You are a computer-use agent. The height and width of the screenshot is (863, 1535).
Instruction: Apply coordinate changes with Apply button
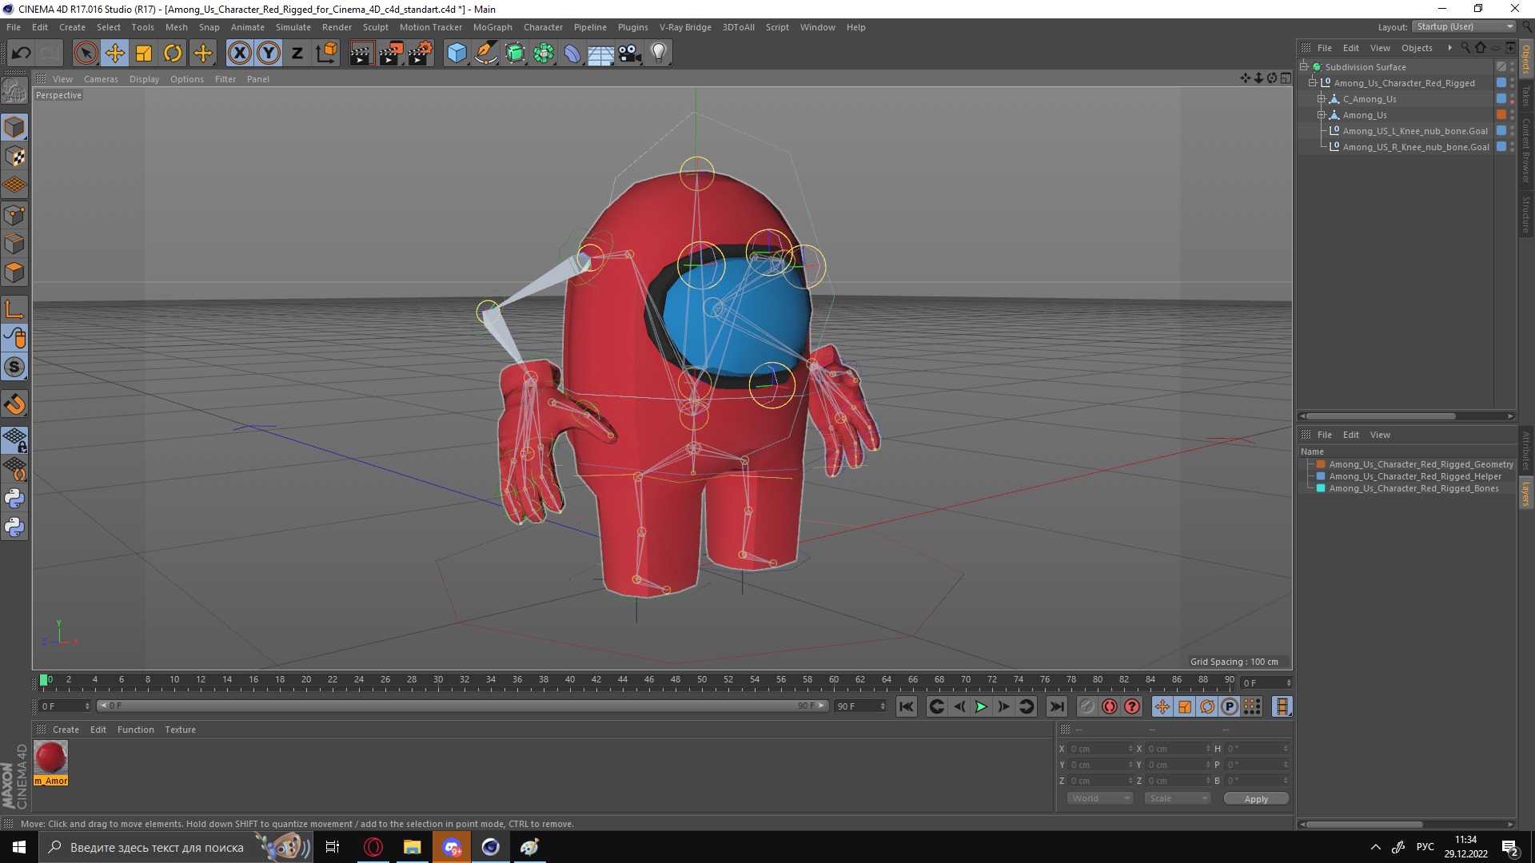tap(1256, 799)
